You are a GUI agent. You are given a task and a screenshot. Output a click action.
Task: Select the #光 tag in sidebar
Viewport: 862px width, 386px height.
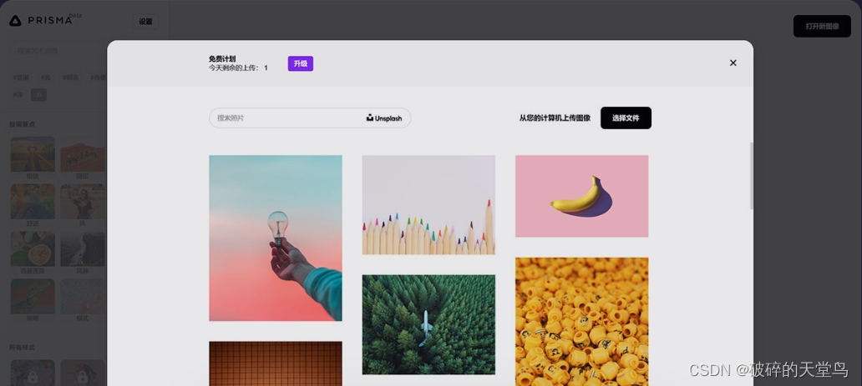(x=45, y=78)
